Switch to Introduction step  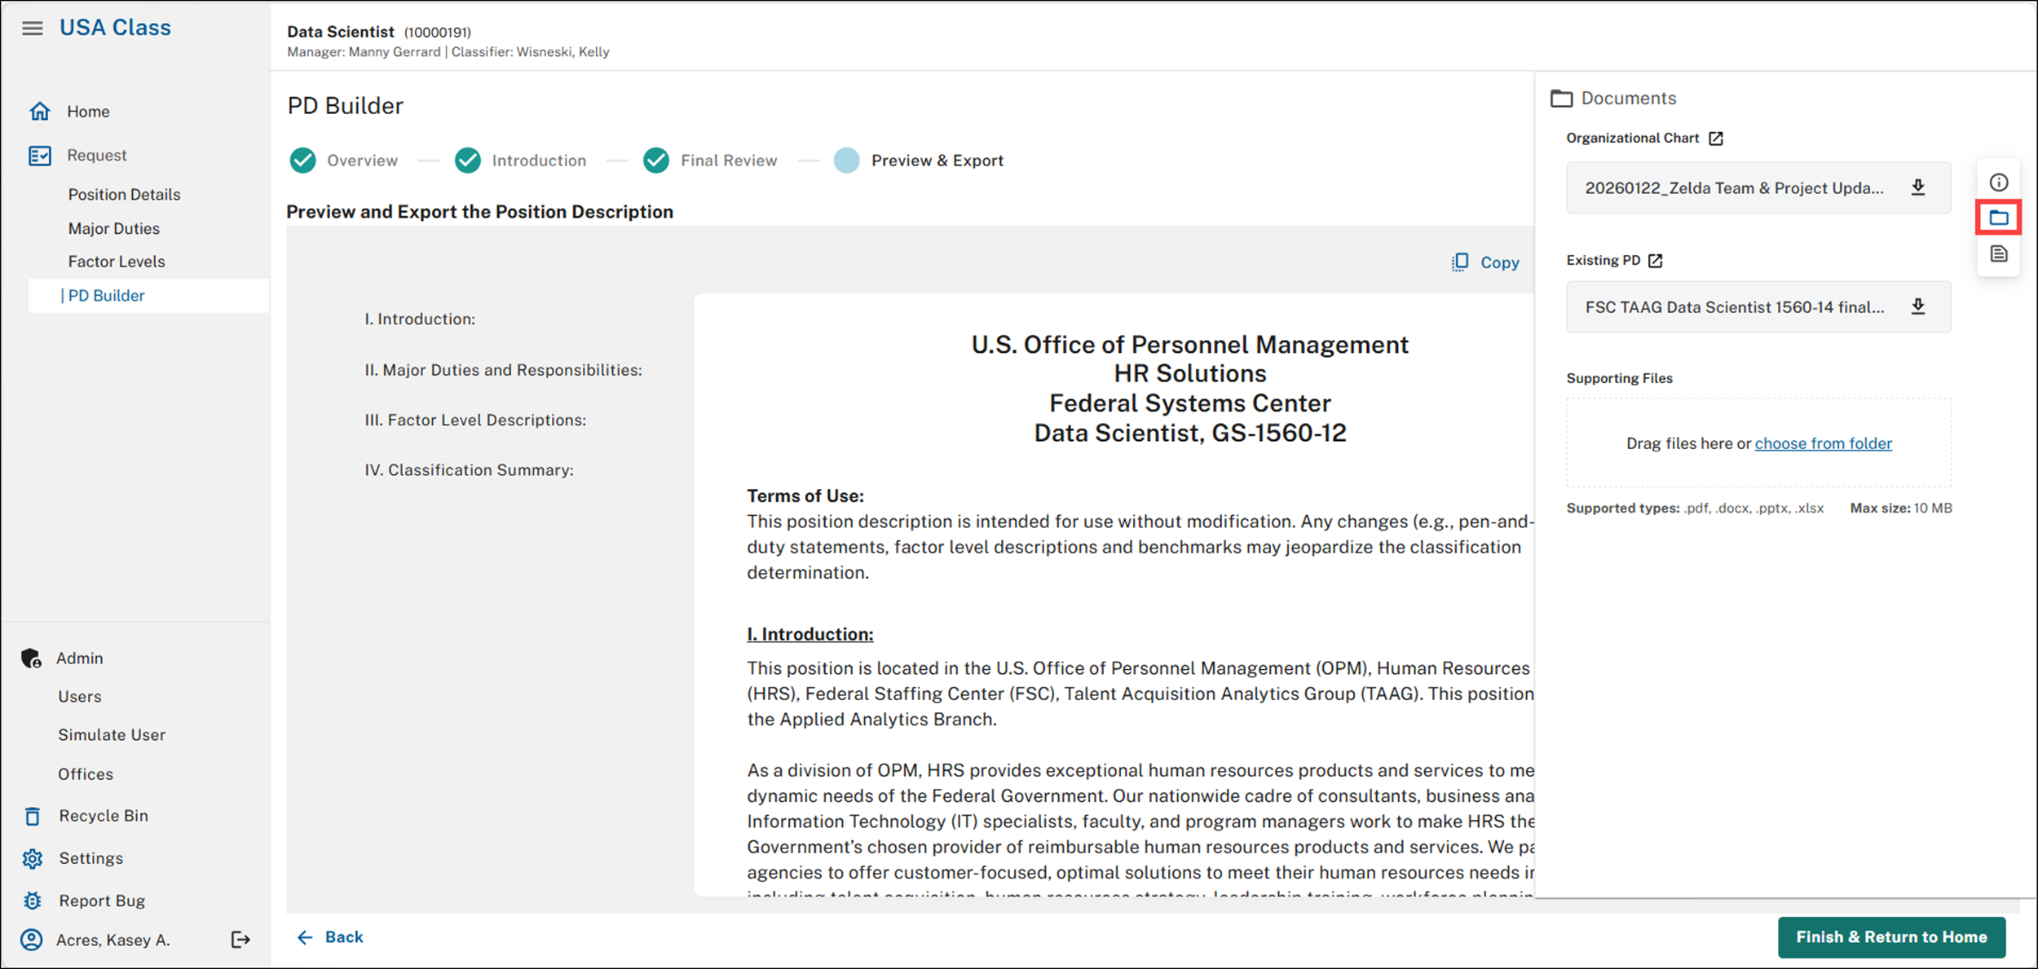[539, 161]
